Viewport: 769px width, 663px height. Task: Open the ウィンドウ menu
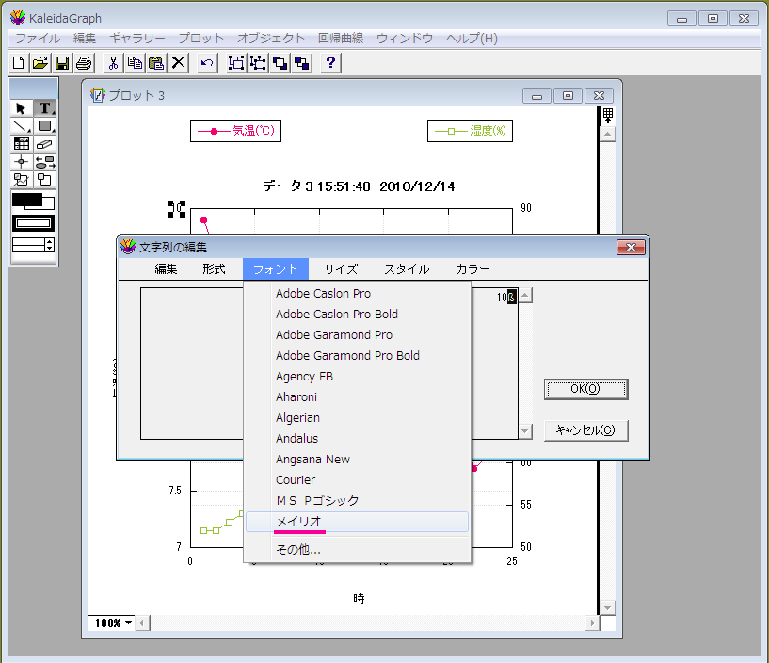pyautogui.click(x=405, y=39)
